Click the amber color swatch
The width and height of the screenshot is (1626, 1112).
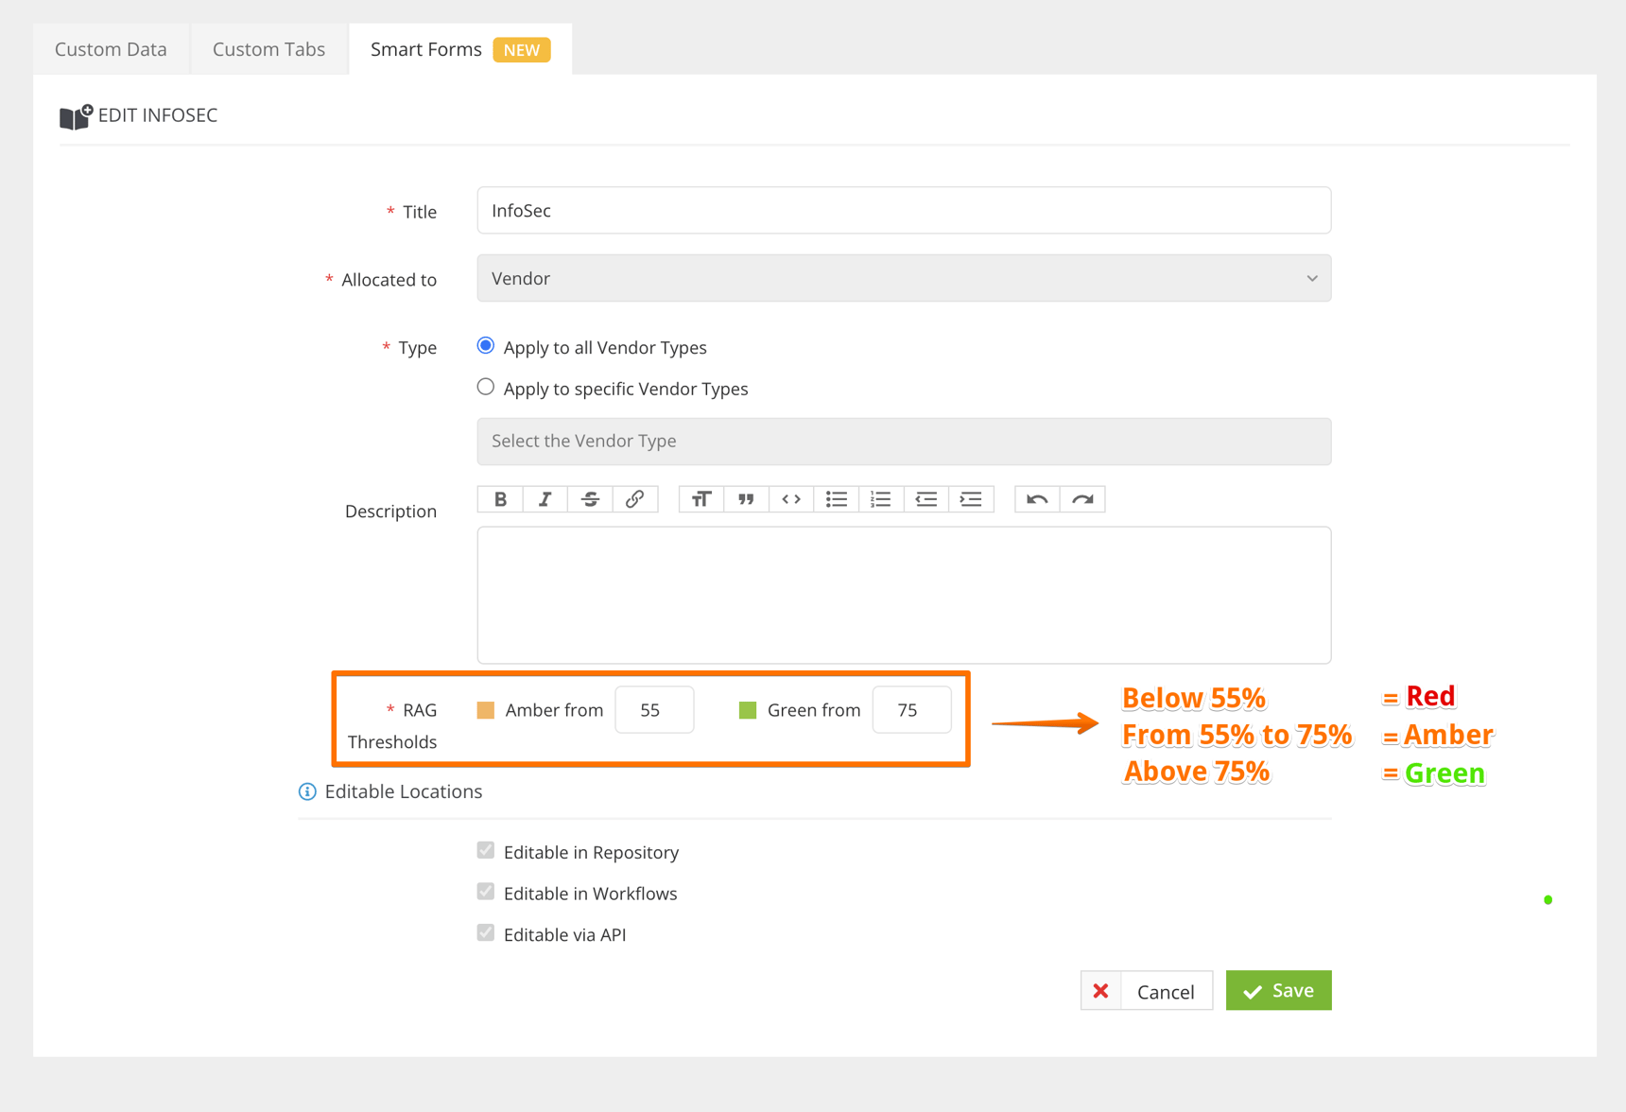coord(486,710)
